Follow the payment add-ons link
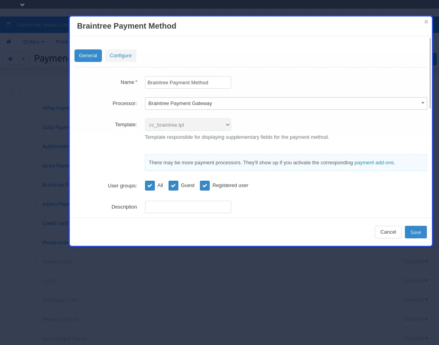This screenshot has height=345, width=439. click(374, 163)
